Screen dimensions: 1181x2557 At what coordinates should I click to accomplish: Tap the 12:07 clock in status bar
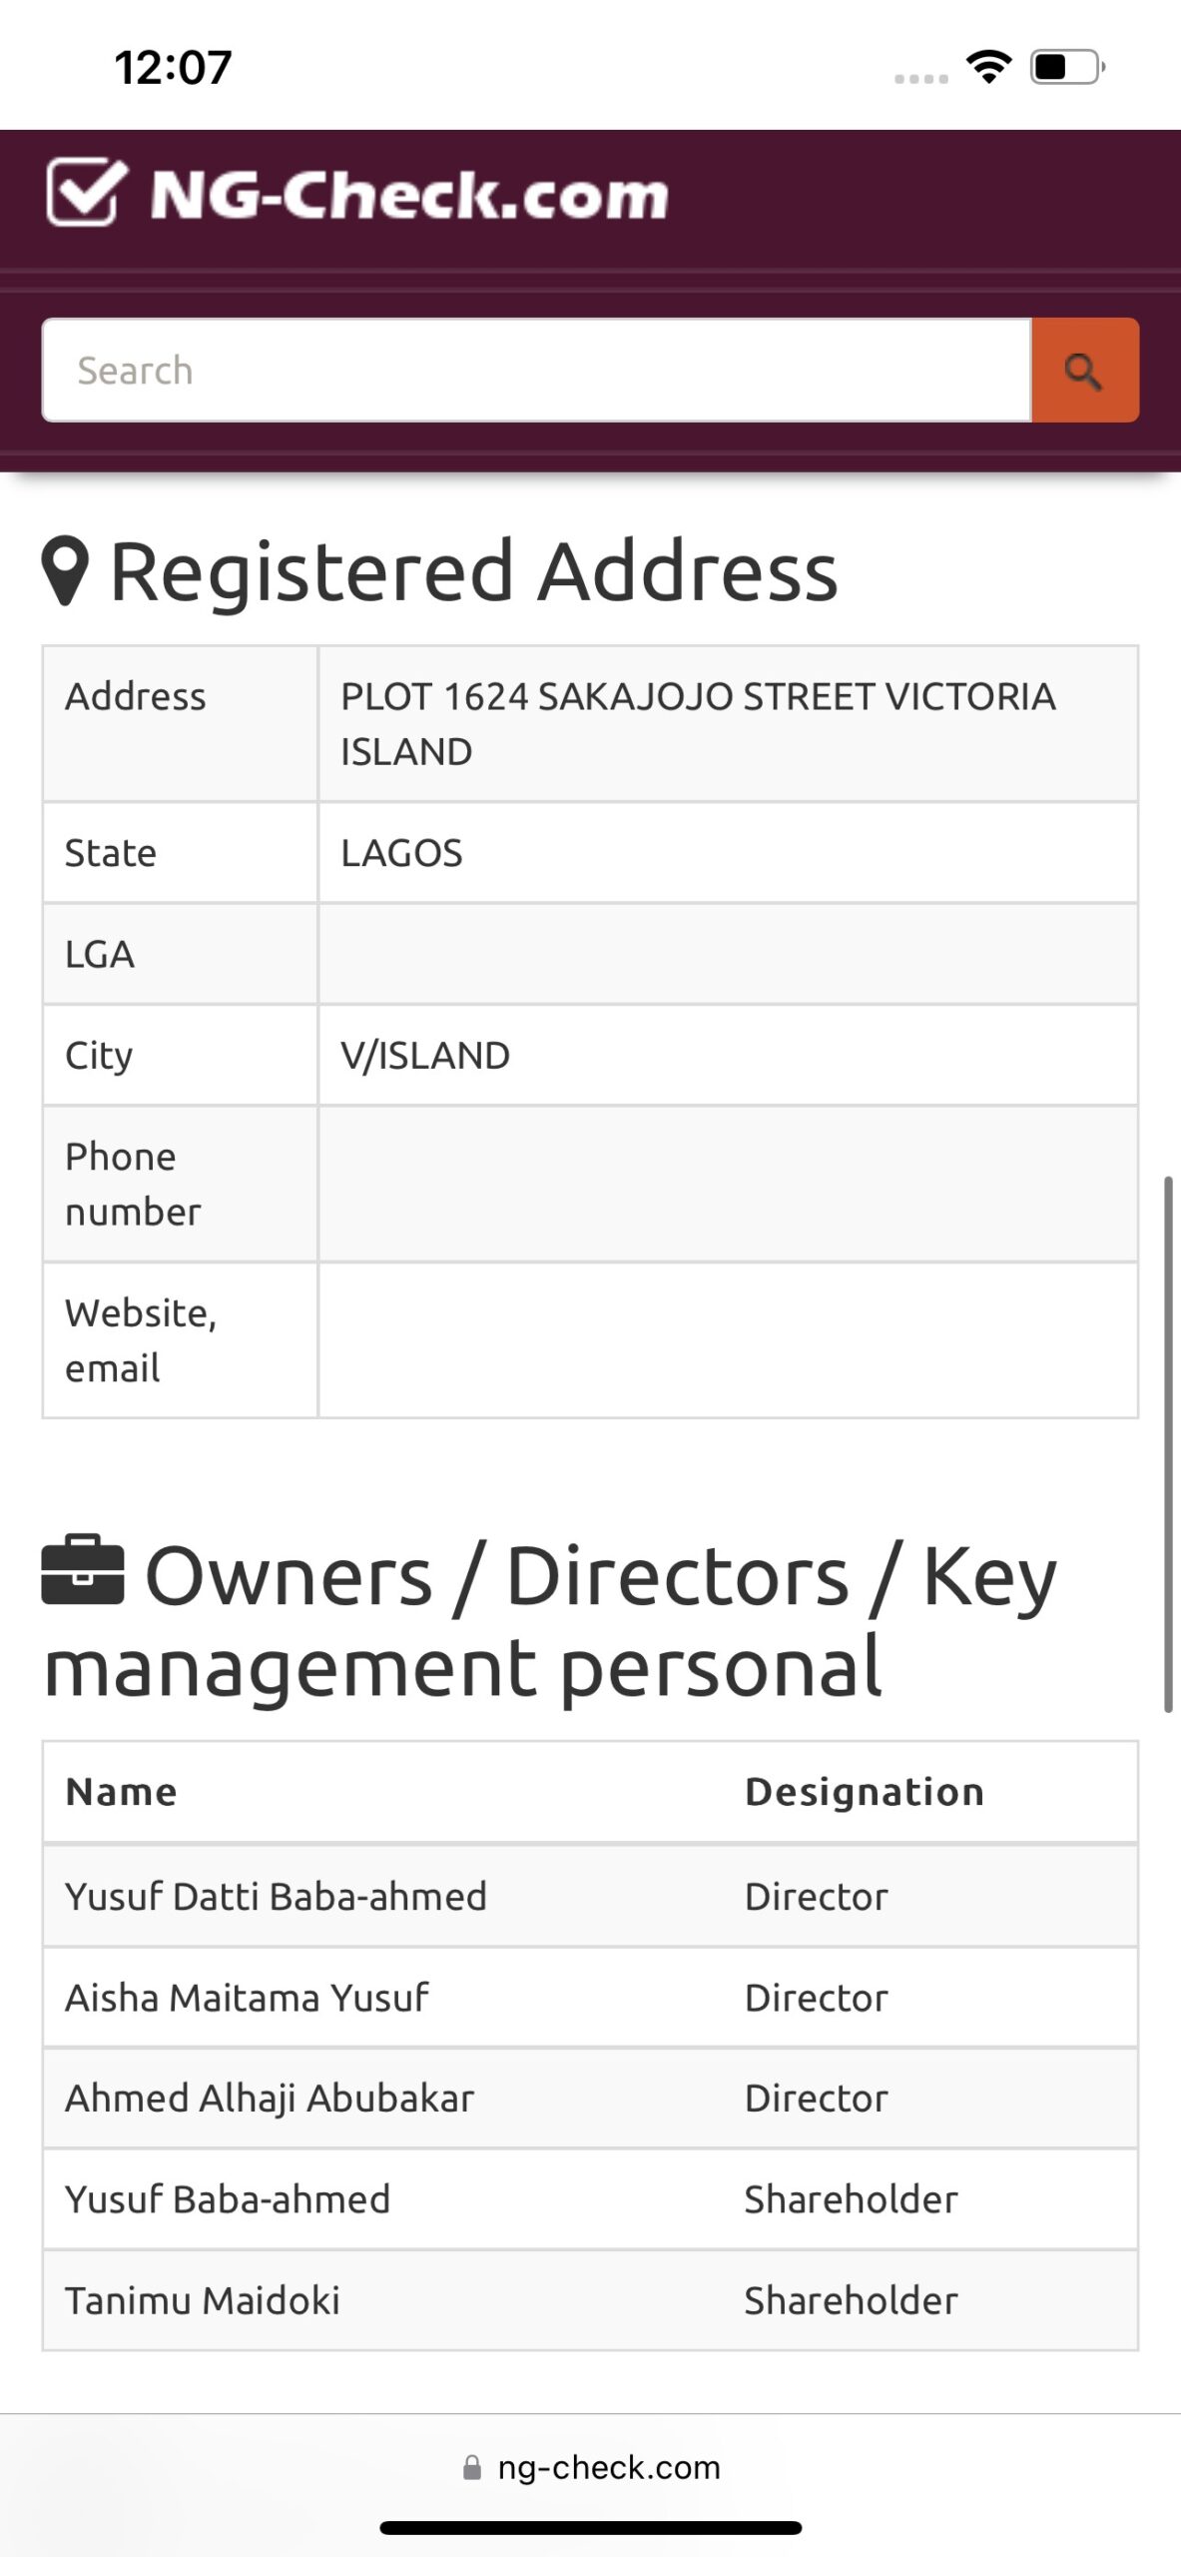pyautogui.click(x=173, y=67)
